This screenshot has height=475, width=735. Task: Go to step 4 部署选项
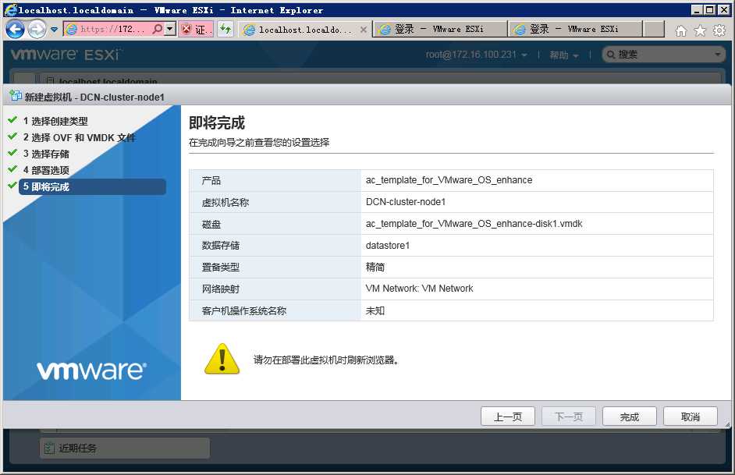click(x=46, y=171)
